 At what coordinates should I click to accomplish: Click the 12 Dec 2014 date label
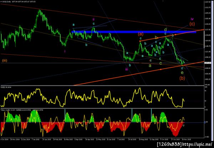click(26, 139)
